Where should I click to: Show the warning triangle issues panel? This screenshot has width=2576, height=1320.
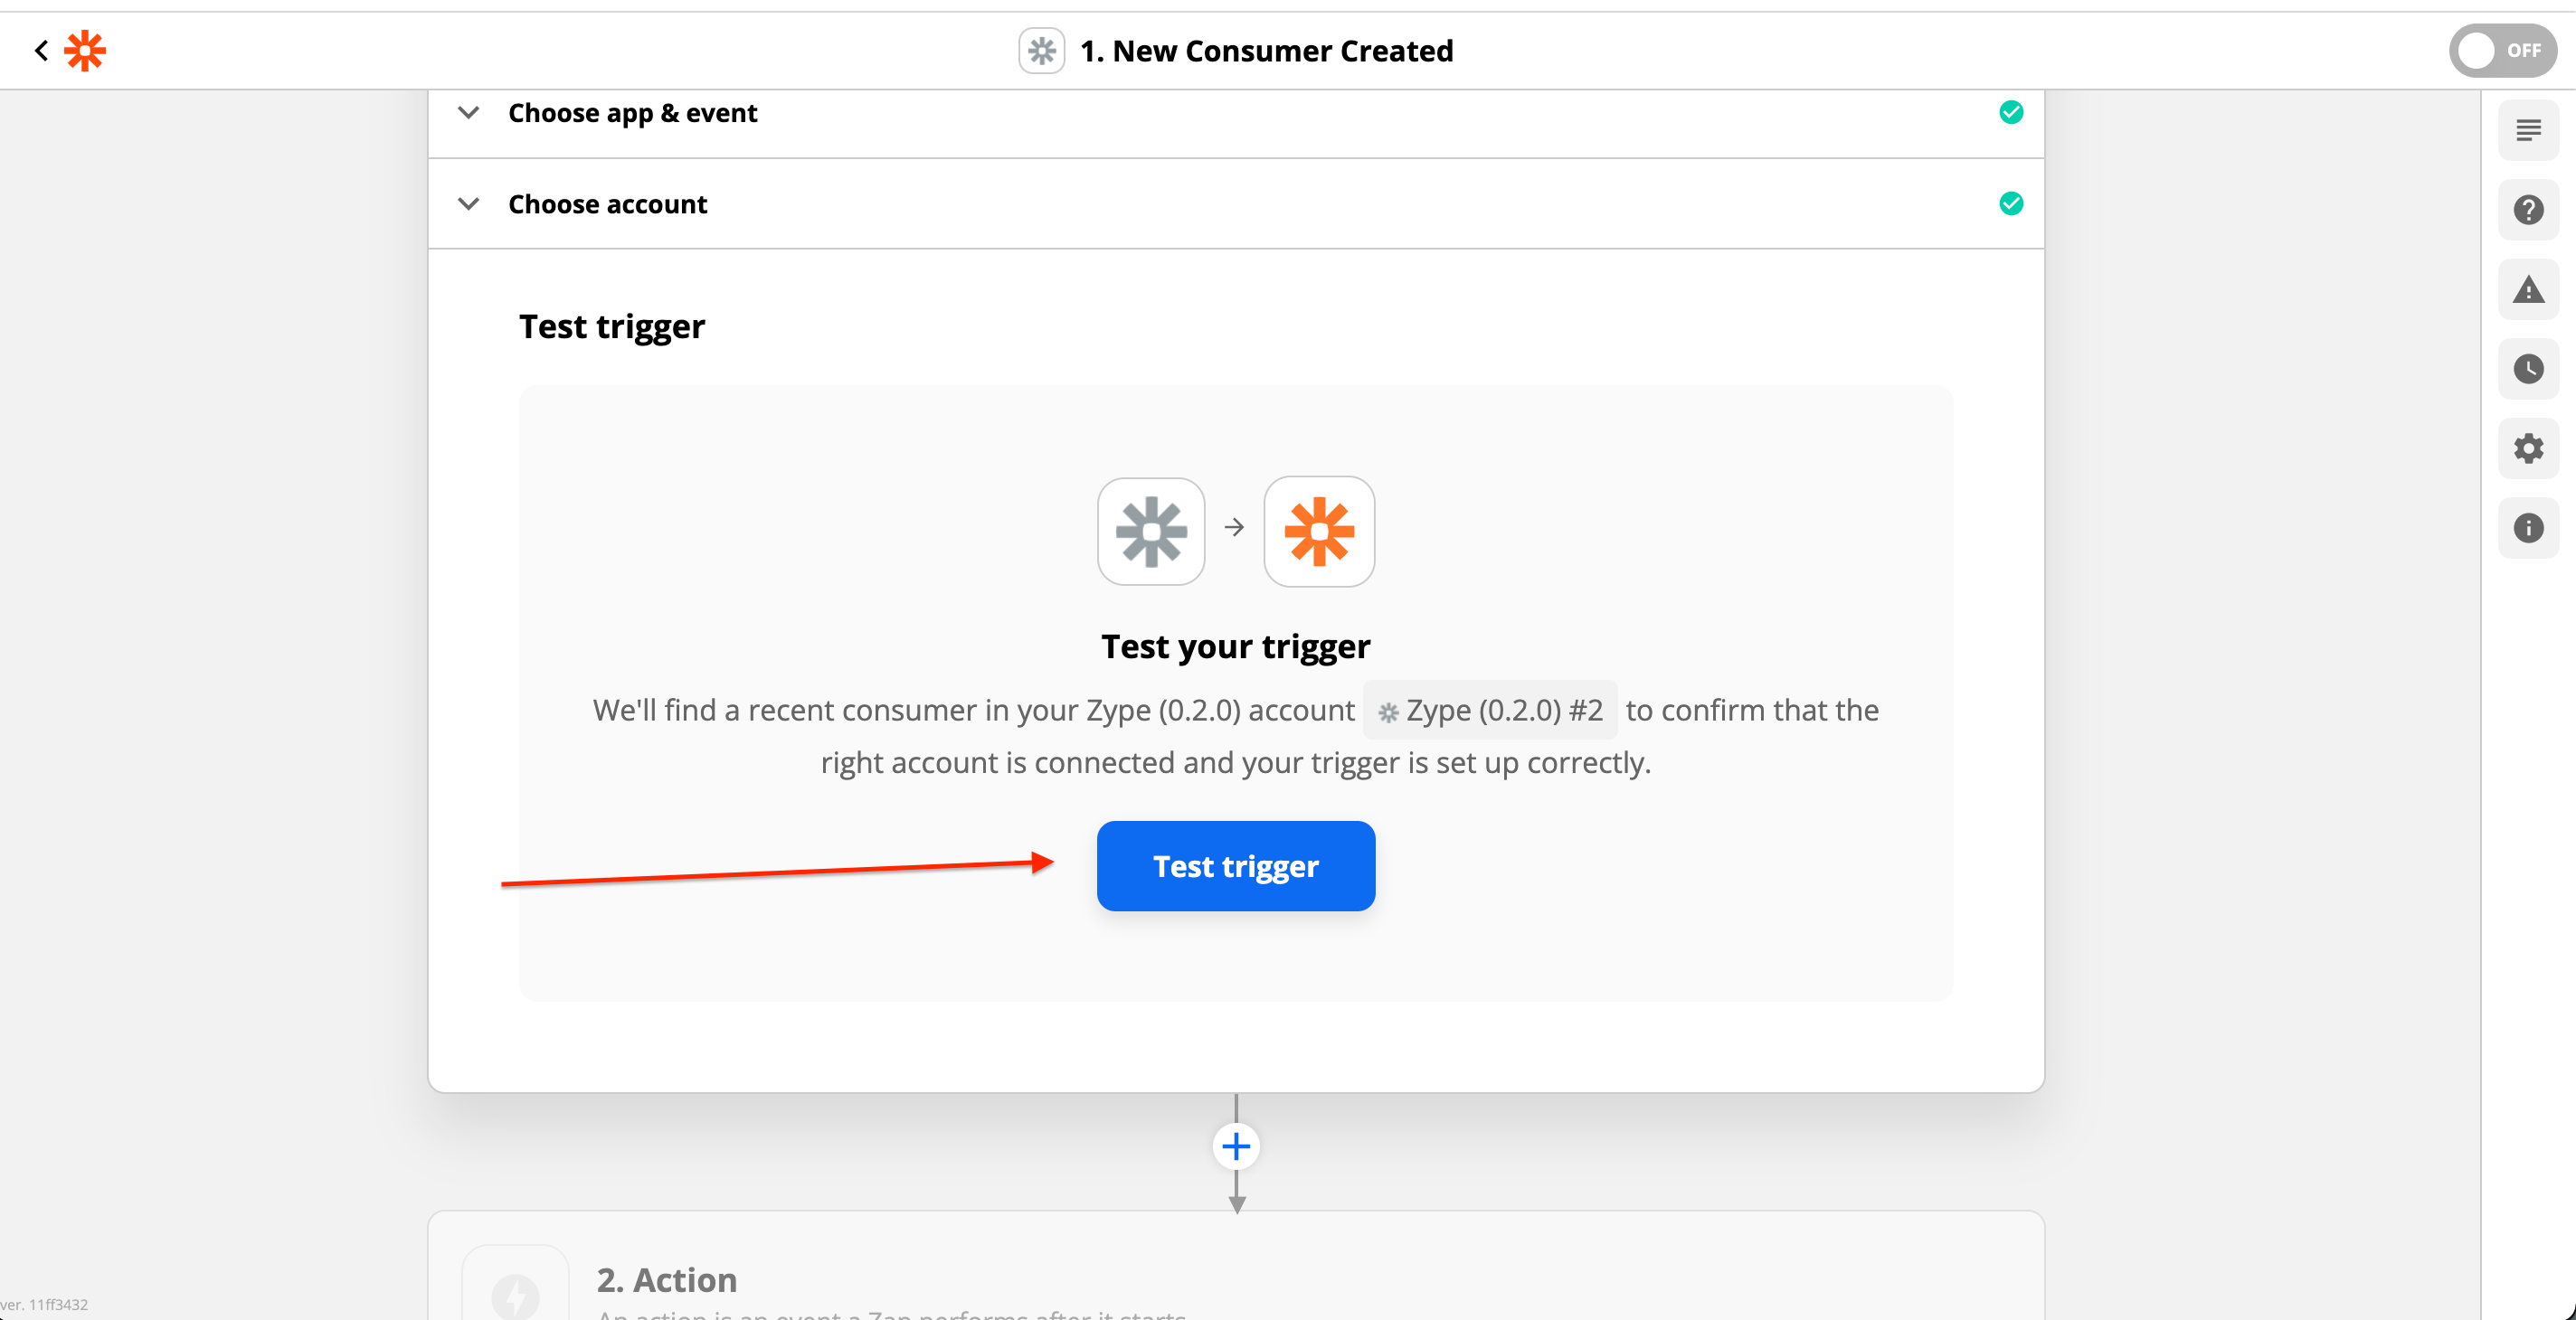coord(2528,290)
